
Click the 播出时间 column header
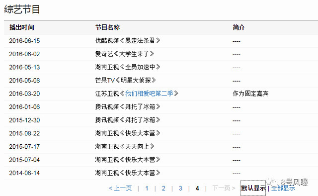coord(22,27)
